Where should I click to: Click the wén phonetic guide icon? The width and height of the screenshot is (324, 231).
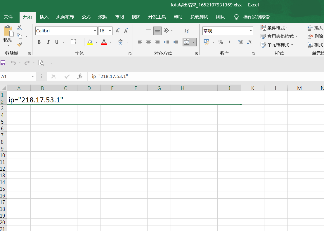[x=120, y=42]
